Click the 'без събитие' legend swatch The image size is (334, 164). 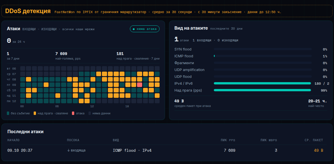[8, 114]
